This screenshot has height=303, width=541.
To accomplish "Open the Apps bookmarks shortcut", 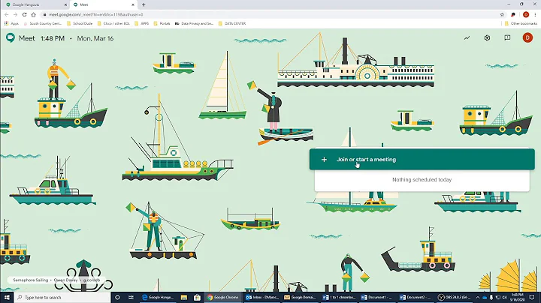I will point(11,23).
